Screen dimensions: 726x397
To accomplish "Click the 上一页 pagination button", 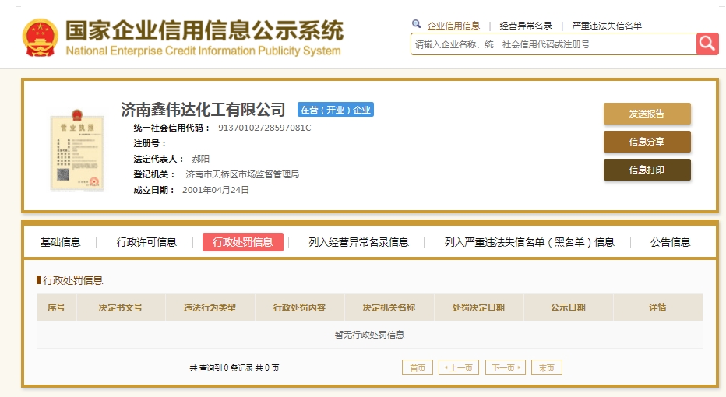I will pos(459,367).
